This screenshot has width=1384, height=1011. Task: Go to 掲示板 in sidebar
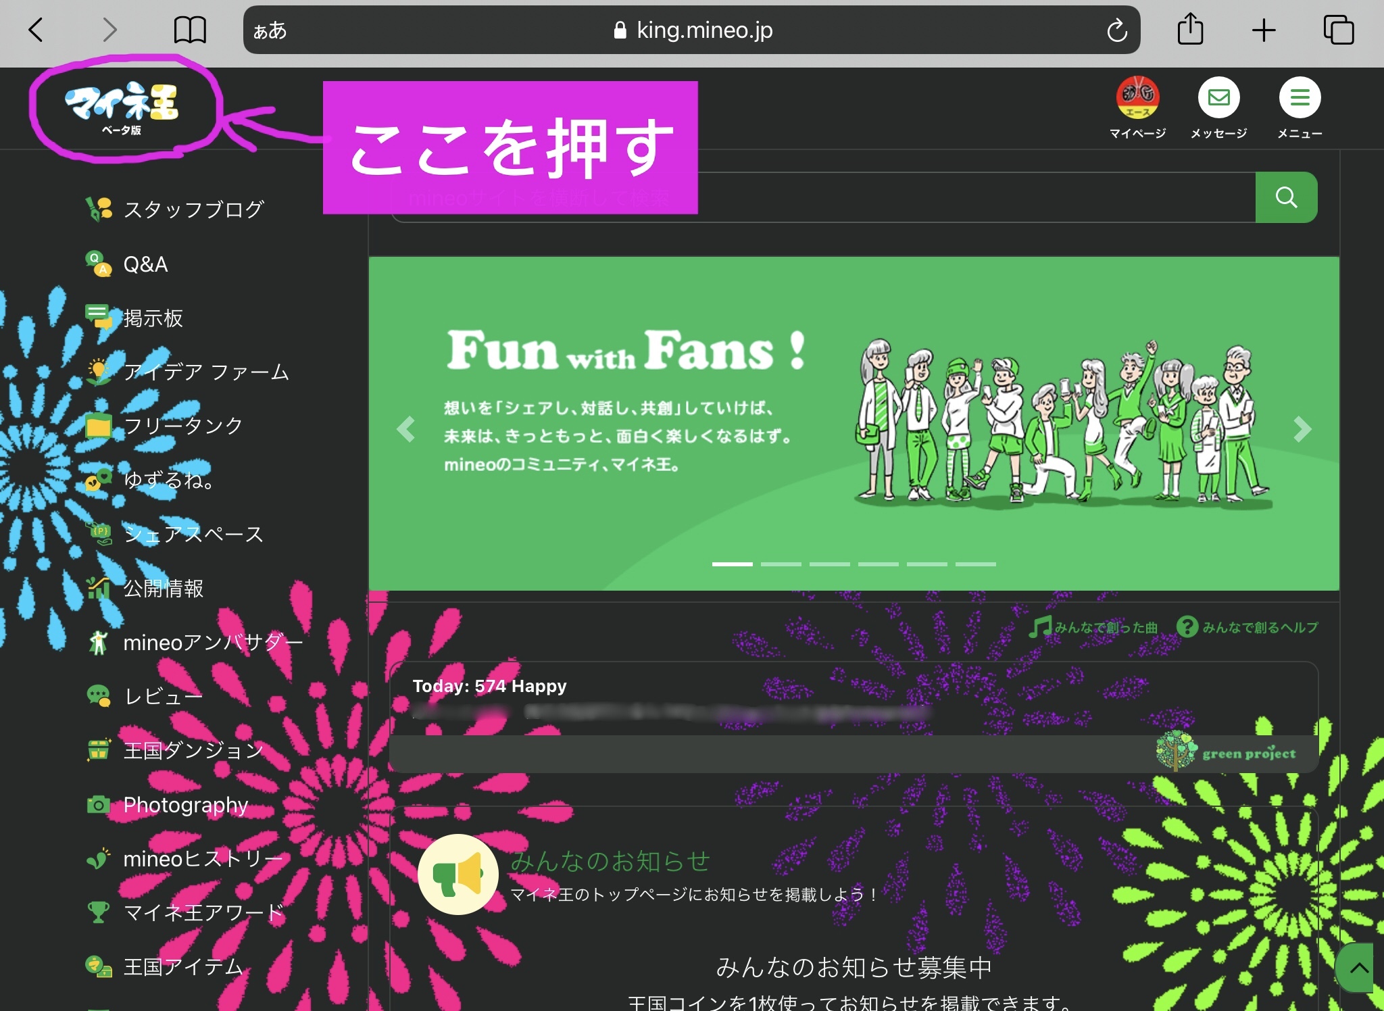(x=153, y=318)
